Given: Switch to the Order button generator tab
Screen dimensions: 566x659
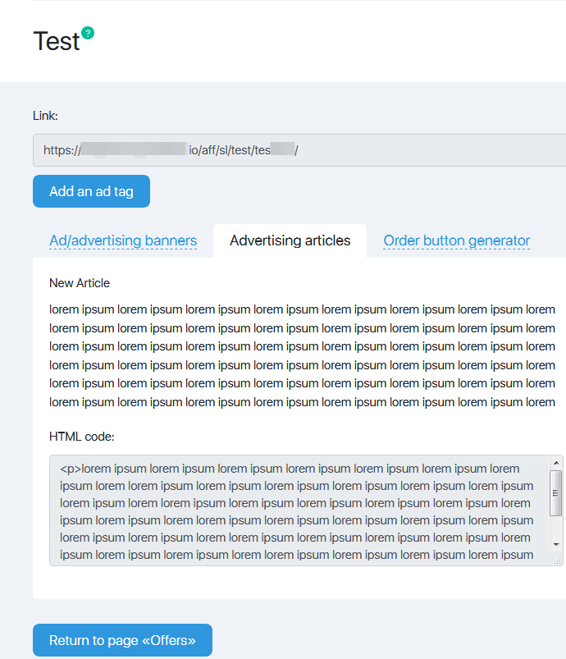Looking at the screenshot, I should tap(456, 240).
